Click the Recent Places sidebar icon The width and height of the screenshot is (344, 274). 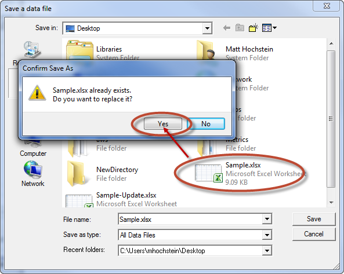[32, 50]
